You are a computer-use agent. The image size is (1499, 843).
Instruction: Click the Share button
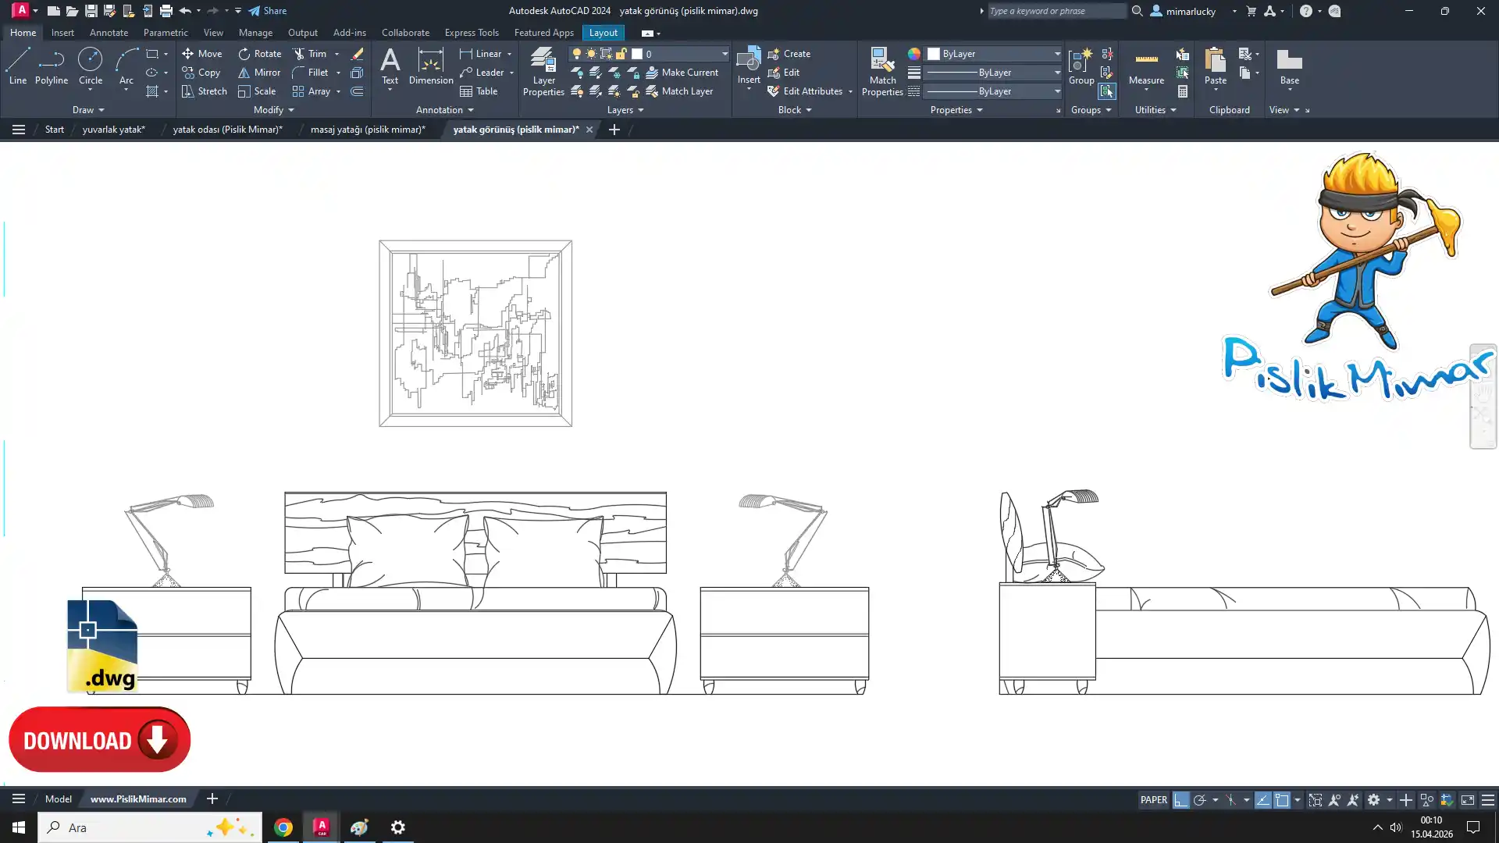268,11
